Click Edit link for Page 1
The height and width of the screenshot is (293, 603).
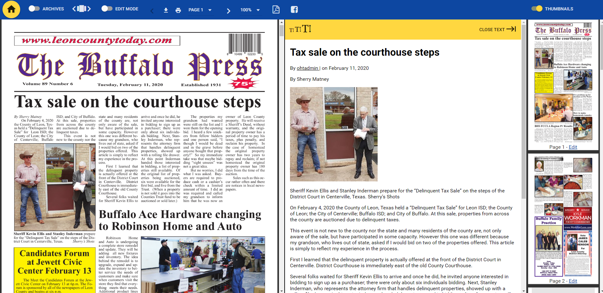tap(573, 147)
